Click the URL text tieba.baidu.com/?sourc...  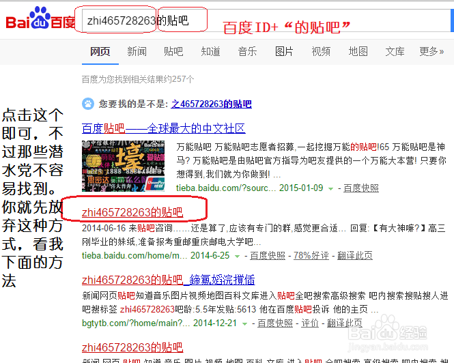coord(226,188)
